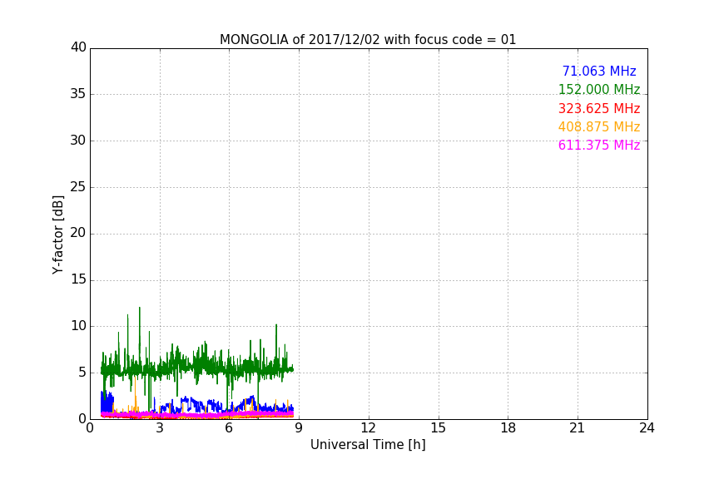Click the x-axis tick value 21
Image resolution: width=719 pixels, height=479 pixels.
[x=578, y=428]
